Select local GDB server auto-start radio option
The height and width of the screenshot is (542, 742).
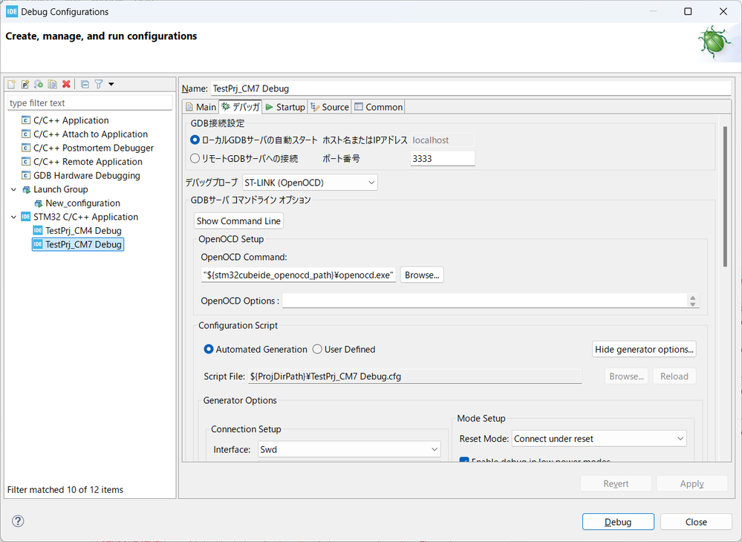tap(195, 140)
